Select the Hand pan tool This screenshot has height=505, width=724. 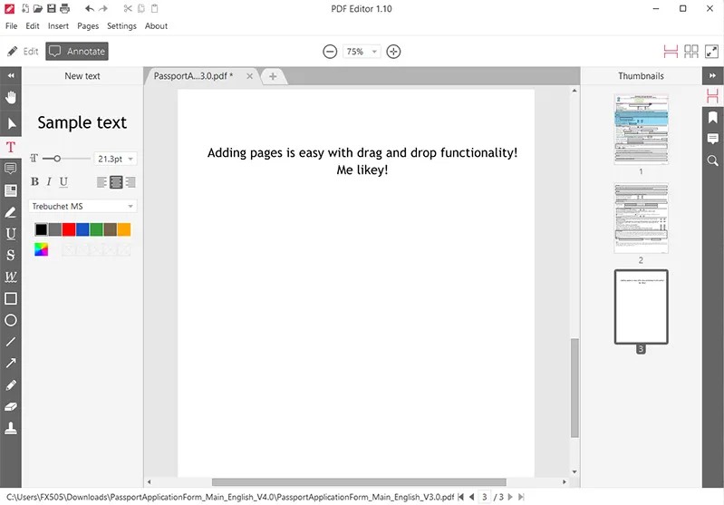11,98
